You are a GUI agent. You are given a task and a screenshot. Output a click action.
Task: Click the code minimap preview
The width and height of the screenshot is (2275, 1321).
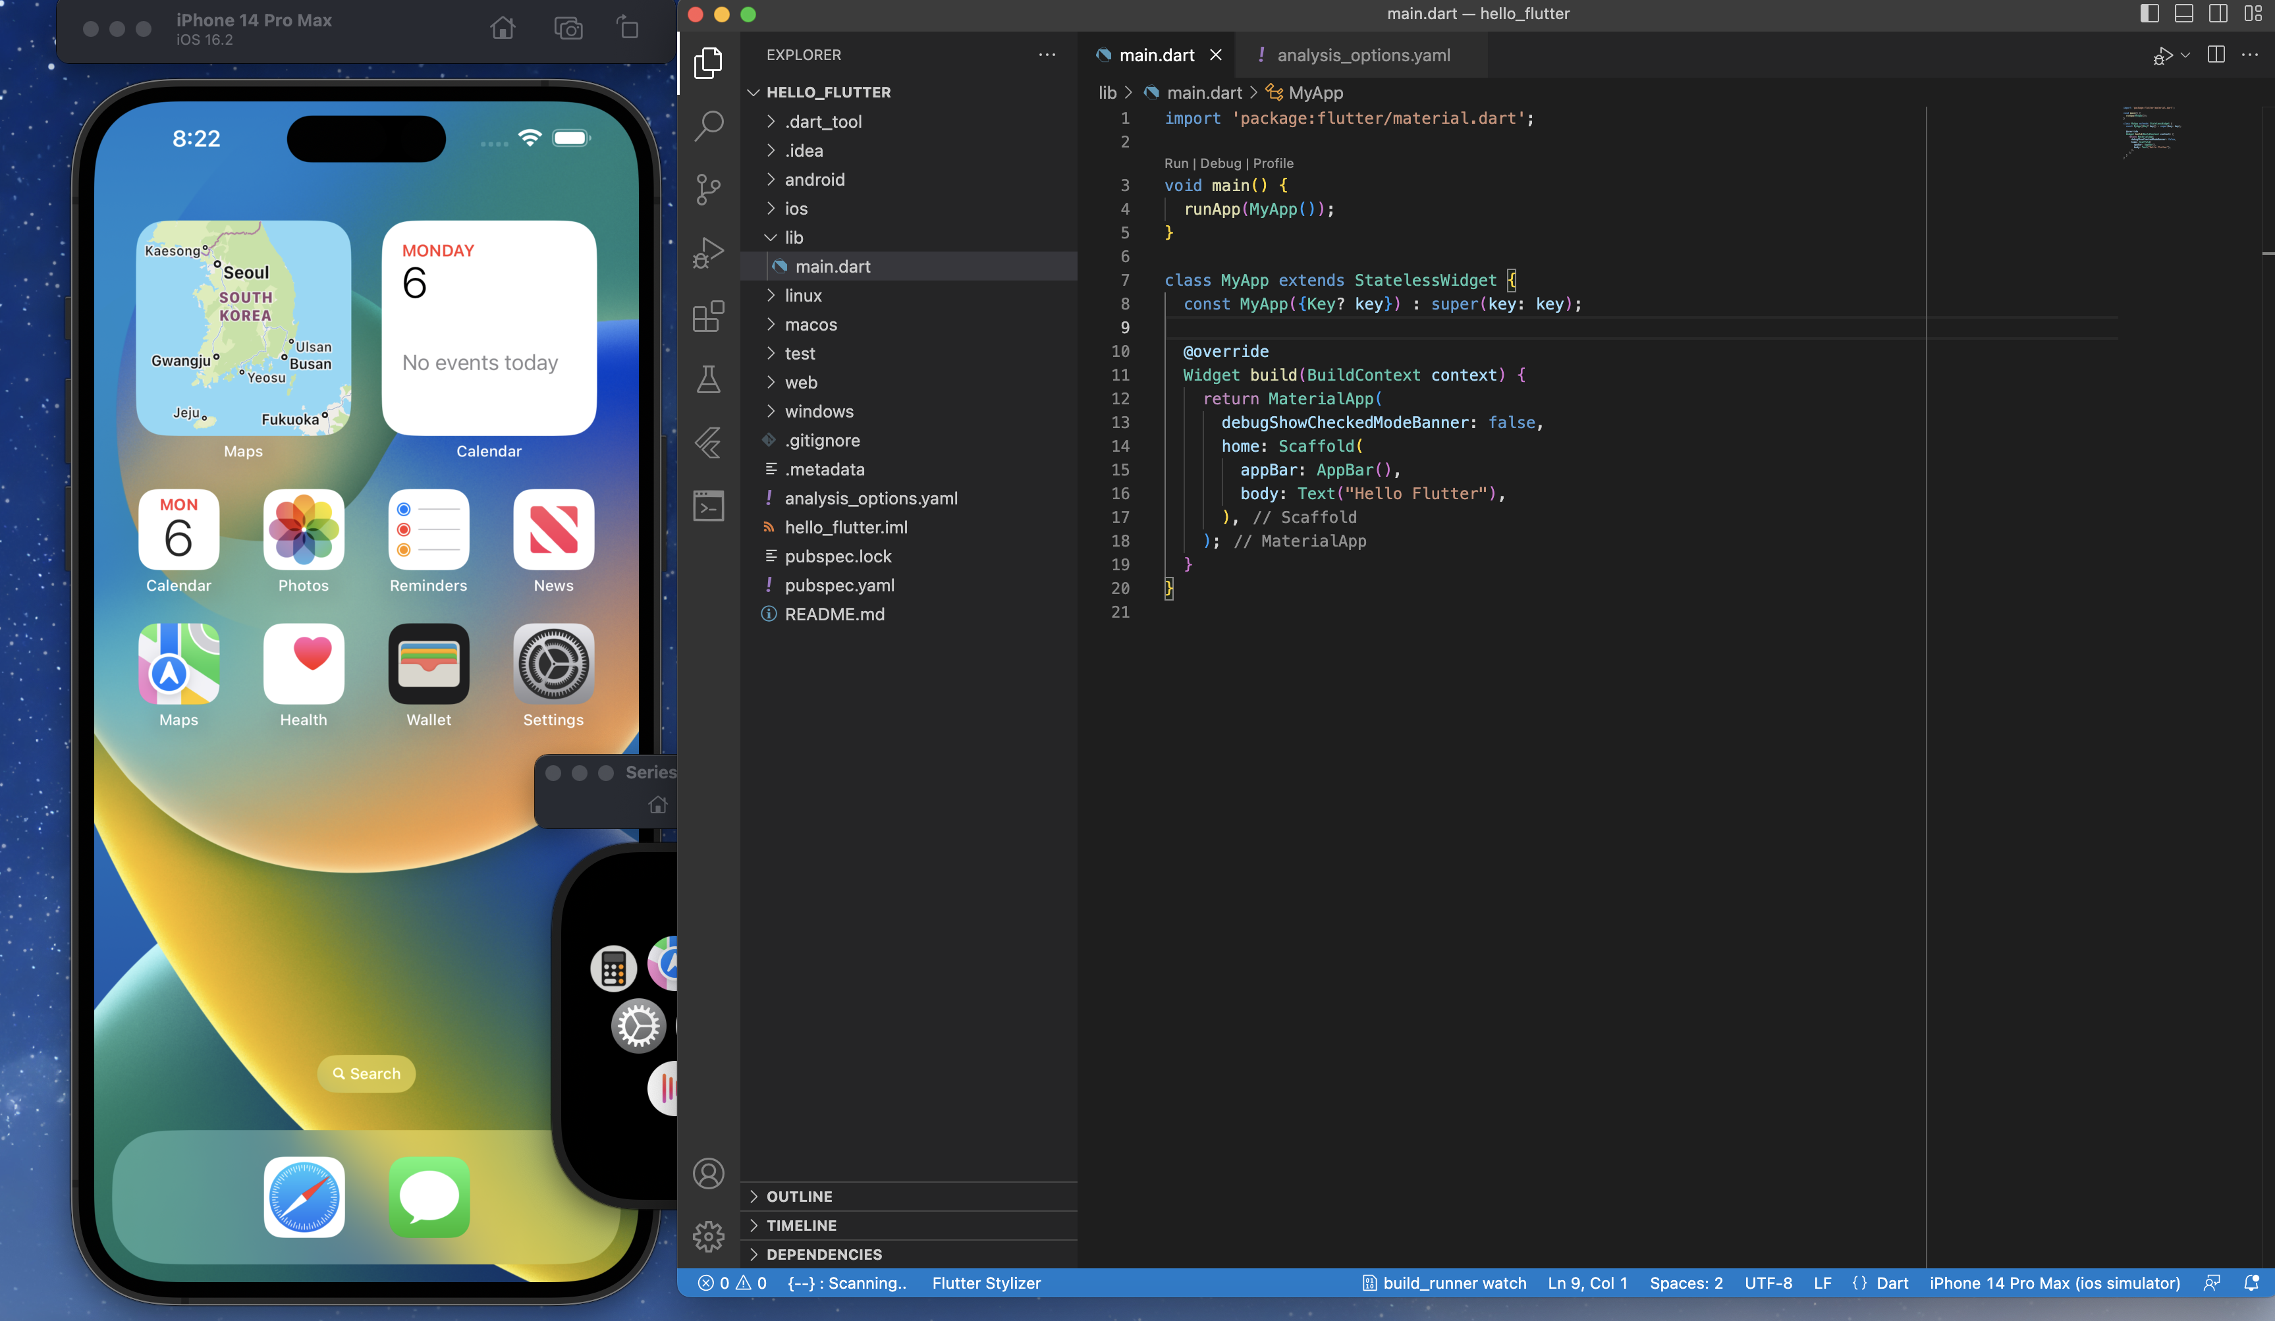tap(2152, 131)
